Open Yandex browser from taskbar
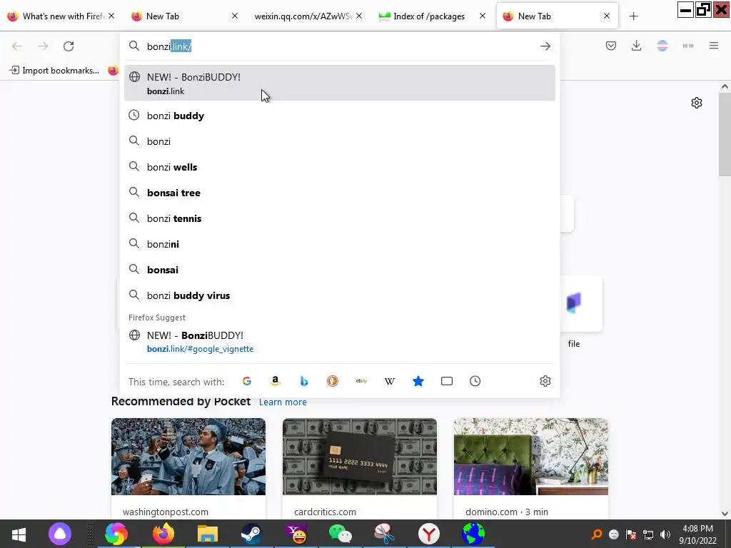The width and height of the screenshot is (731, 548). pyautogui.click(x=429, y=534)
